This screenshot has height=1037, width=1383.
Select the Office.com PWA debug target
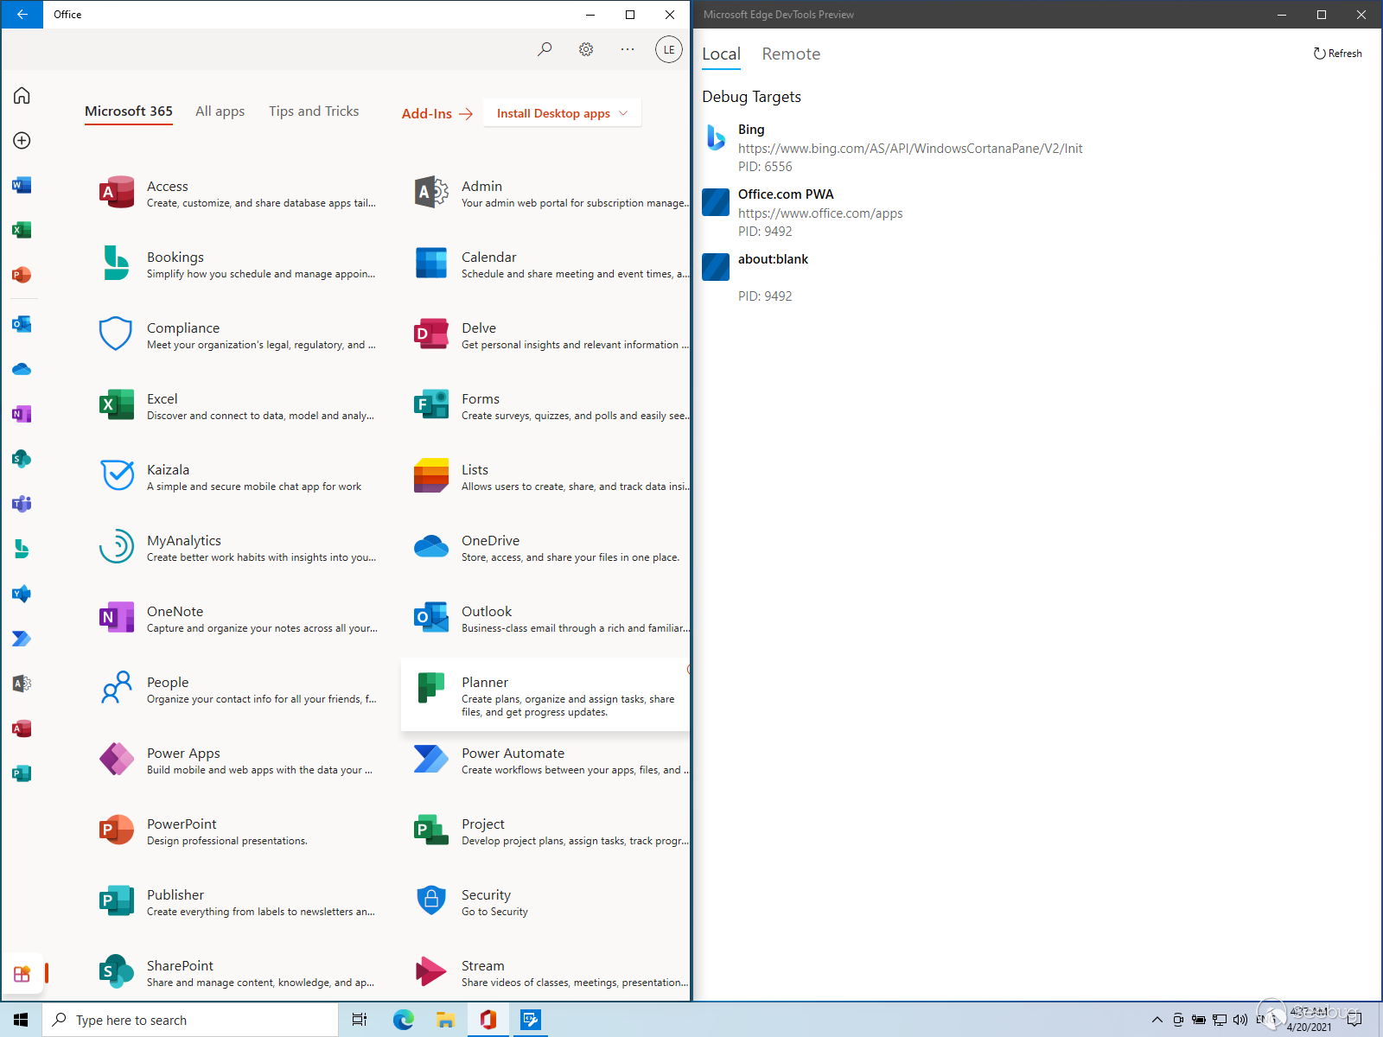pos(785,194)
